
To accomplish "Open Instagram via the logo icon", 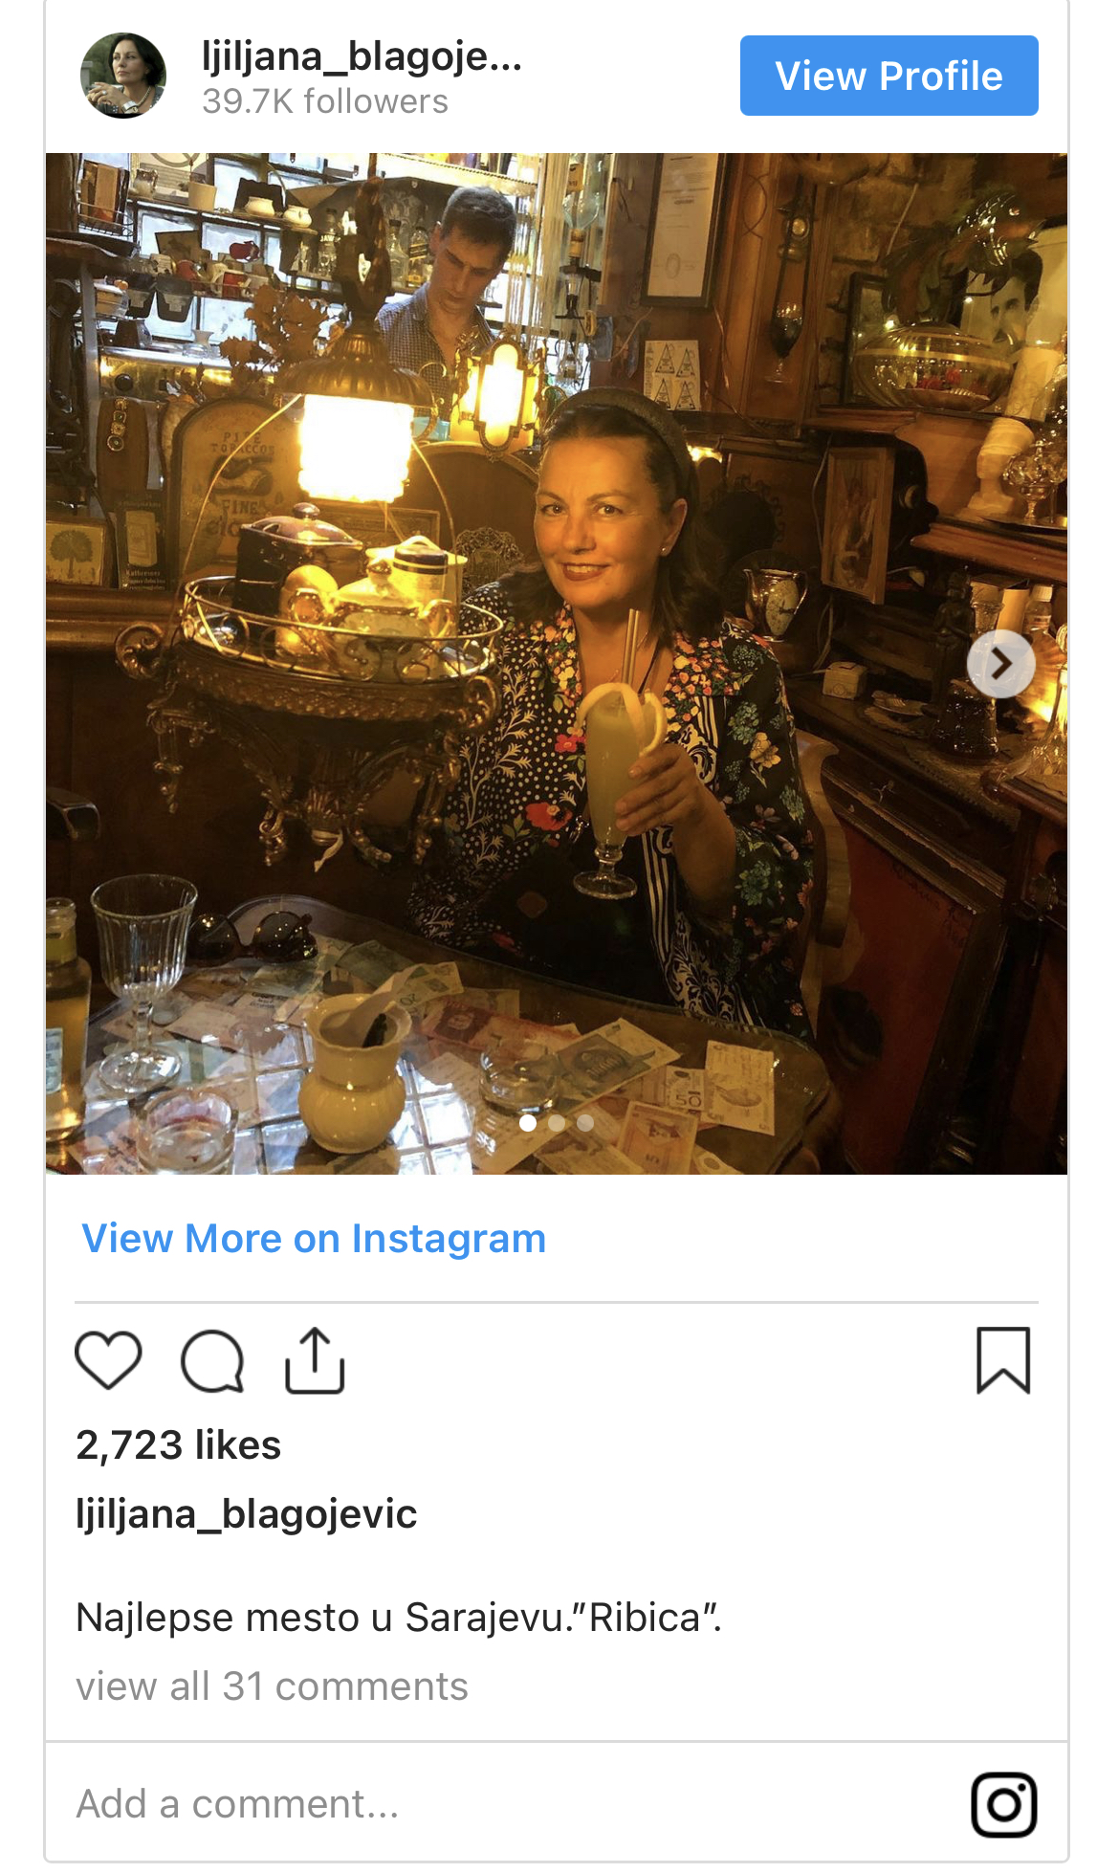I will [1003, 1804].
